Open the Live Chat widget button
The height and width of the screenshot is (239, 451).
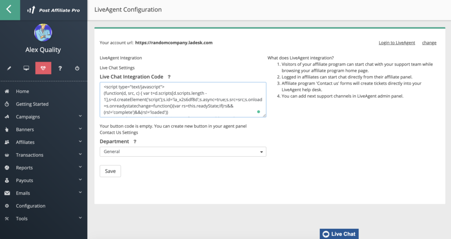pos(339,234)
